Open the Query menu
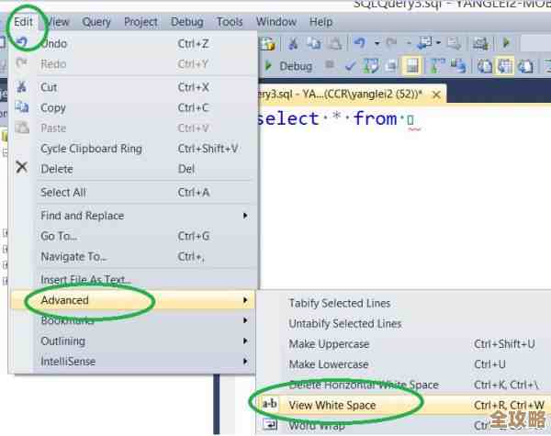 pyautogui.click(x=96, y=22)
